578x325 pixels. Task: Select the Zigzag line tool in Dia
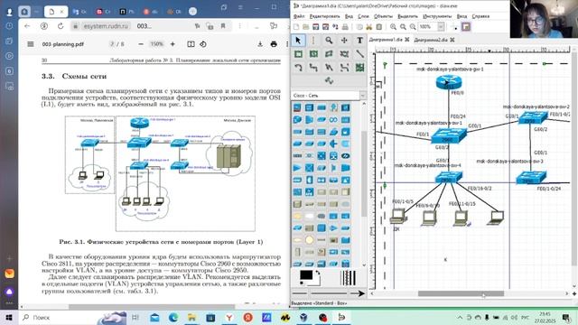pos(313,68)
